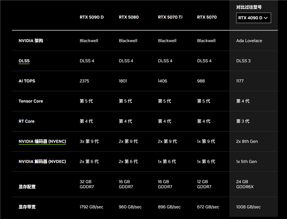
Task: Open the underlined DLSS link
Action: (x=24, y=61)
